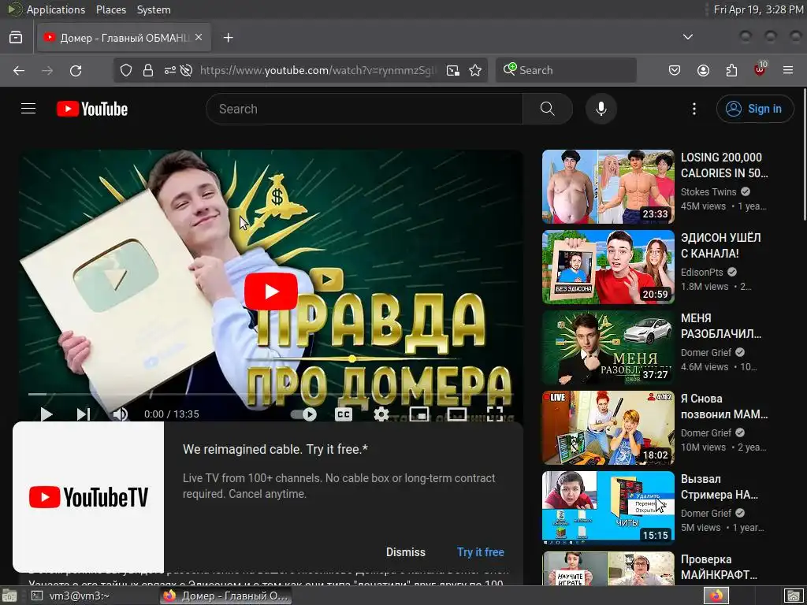The image size is (807, 605).
Task: Start voice search with microphone icon
Action: click(x=601, y=109)
